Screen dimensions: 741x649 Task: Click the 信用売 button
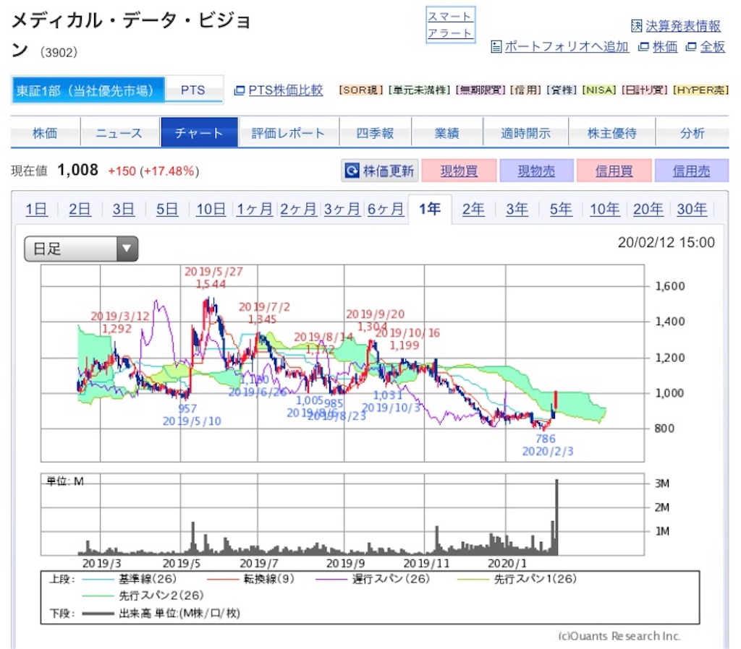tap(691, 171)
